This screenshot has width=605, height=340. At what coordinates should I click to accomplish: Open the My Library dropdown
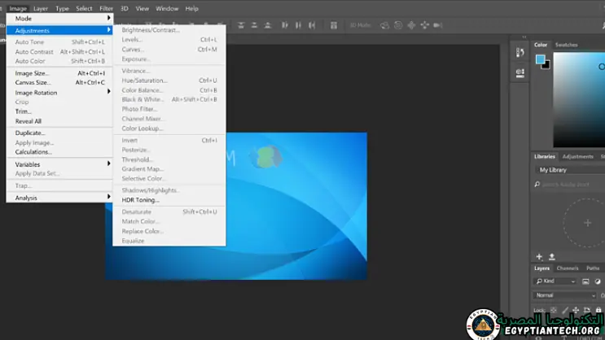(x=568, y=170)
